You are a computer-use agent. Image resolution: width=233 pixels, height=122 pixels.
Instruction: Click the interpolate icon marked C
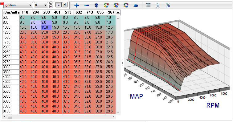pos(126,5)
